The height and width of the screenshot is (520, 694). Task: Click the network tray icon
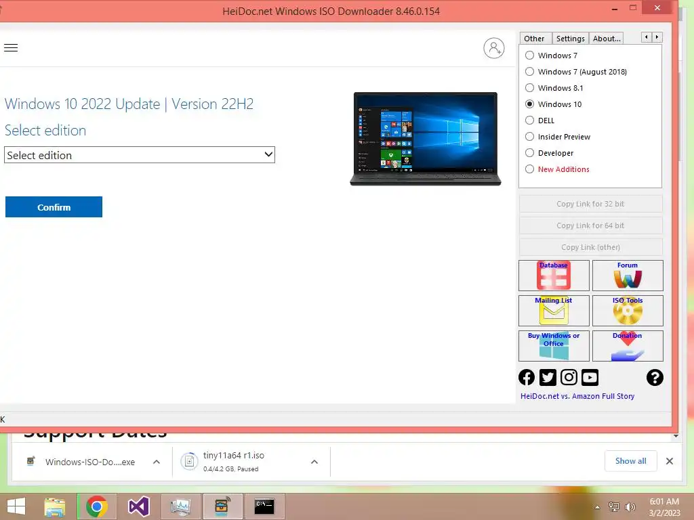coord(614,507)
